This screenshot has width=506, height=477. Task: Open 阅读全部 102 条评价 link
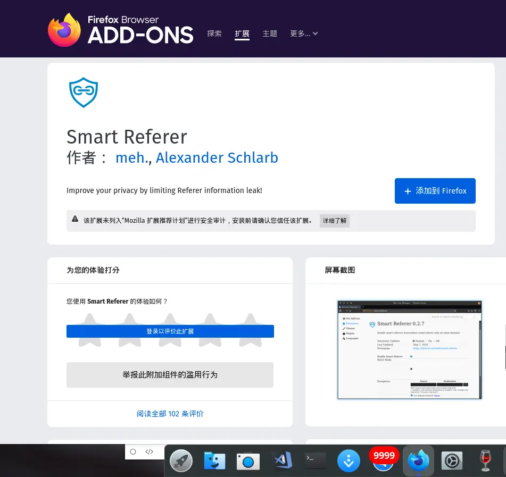[x=170, y=414]
